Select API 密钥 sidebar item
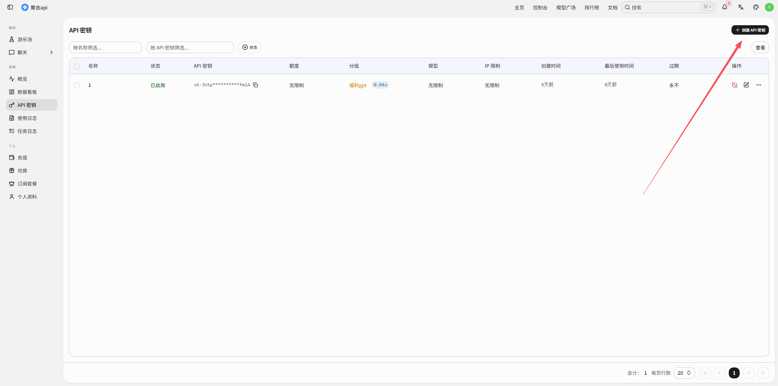Viewport: 778px width, 386px height. tap(32, 105)
